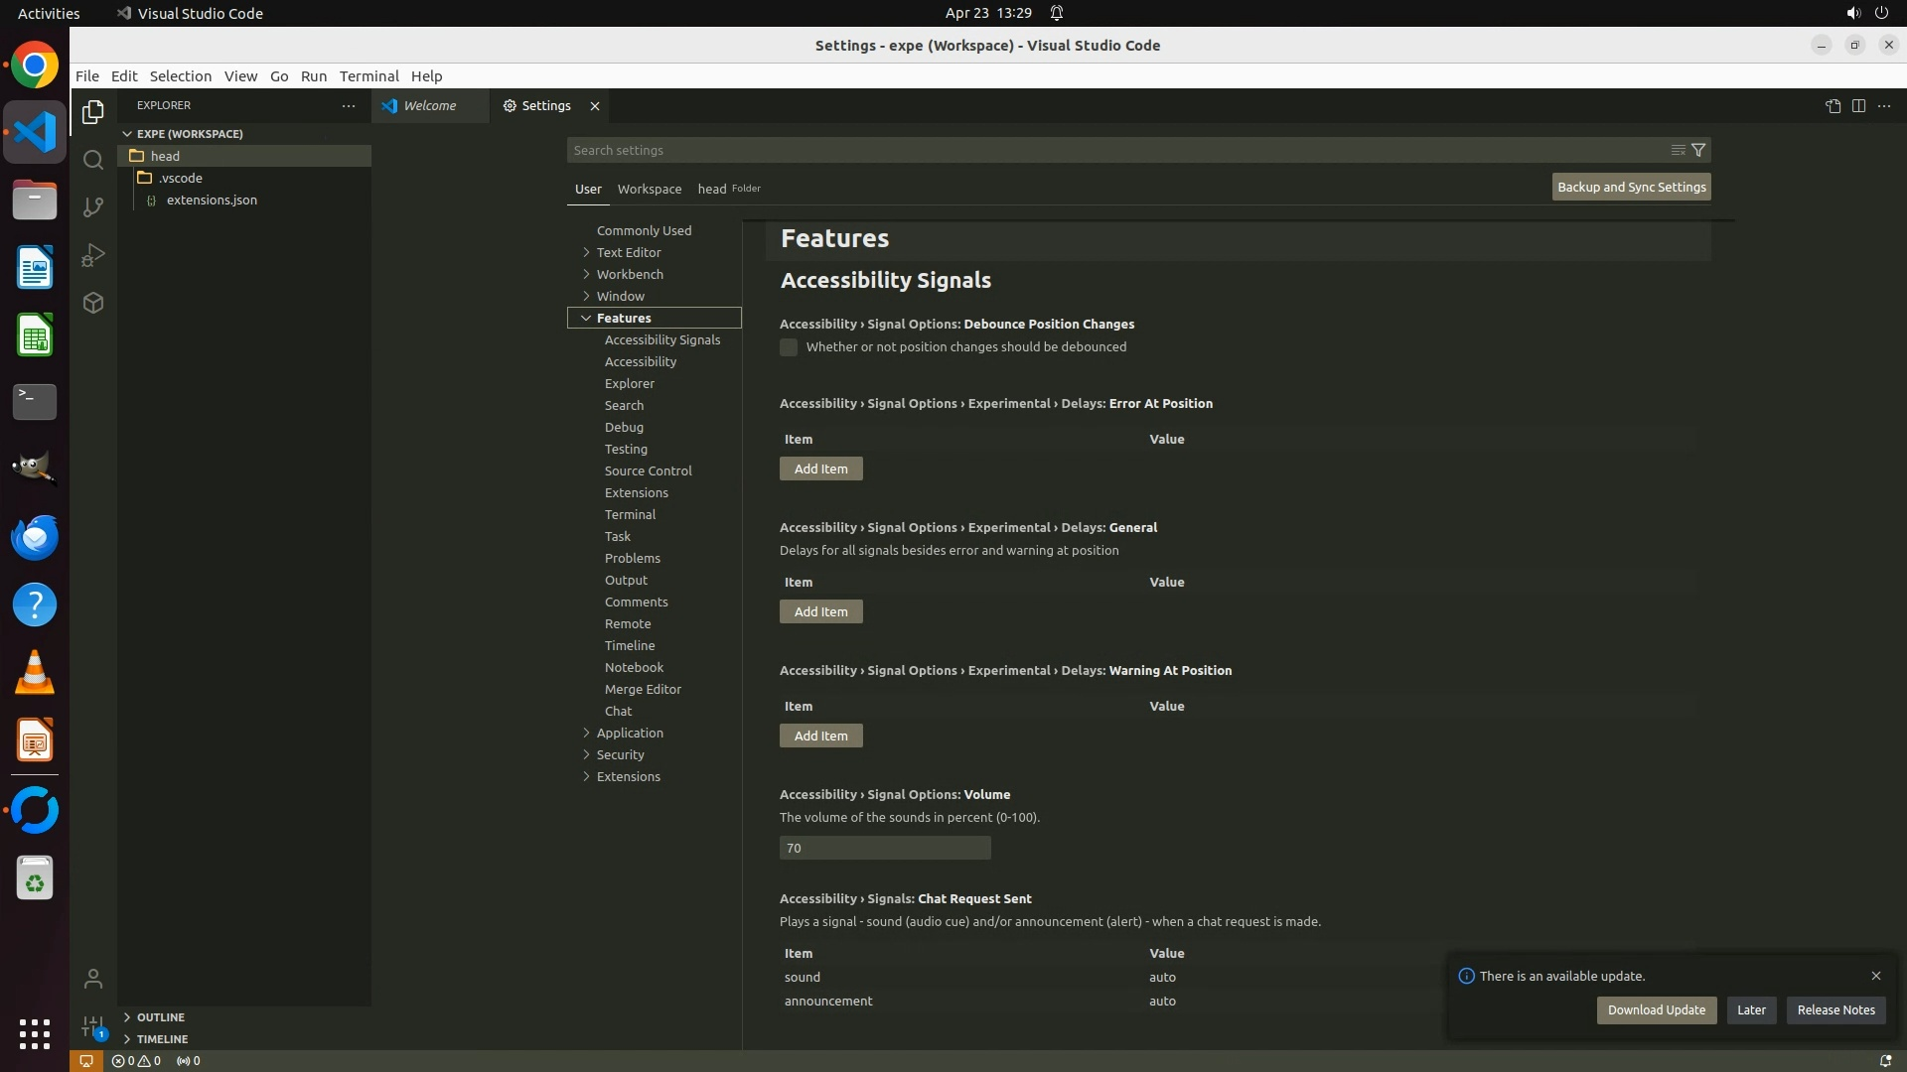
Task: Open the Search view in activity bar
Action: point(93,160)
